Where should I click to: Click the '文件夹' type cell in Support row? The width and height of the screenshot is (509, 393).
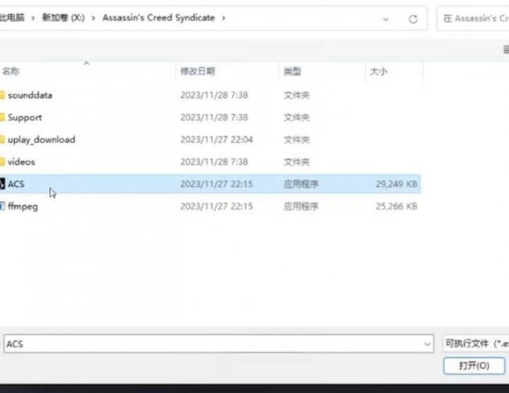coord(297,117)
